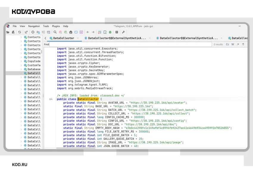Open the View menu

click(22, 26)
